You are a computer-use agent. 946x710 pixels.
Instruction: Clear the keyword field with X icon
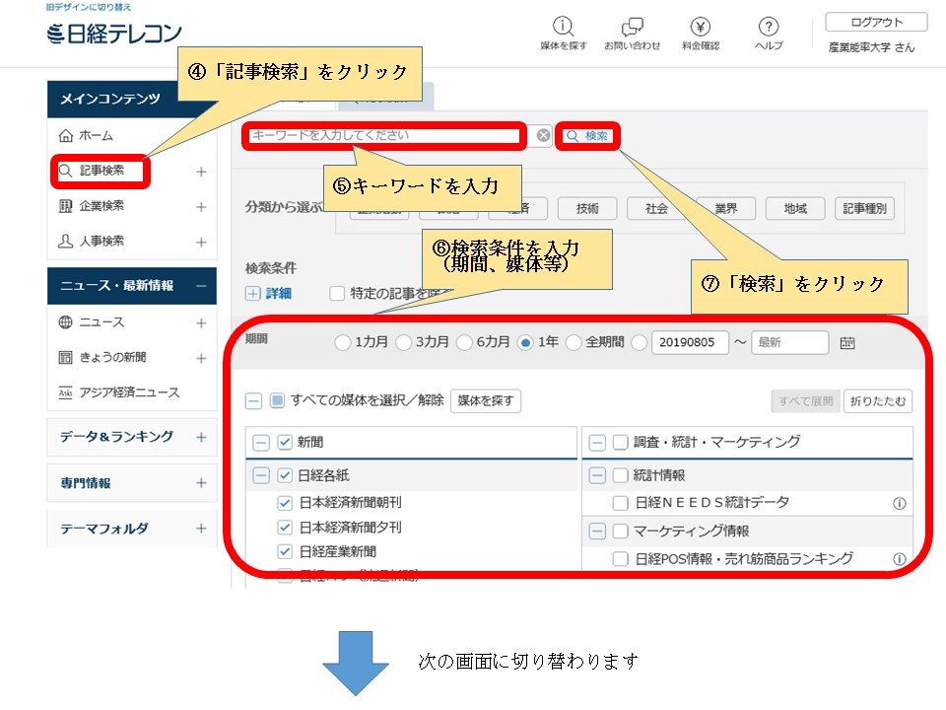[543, 136]
